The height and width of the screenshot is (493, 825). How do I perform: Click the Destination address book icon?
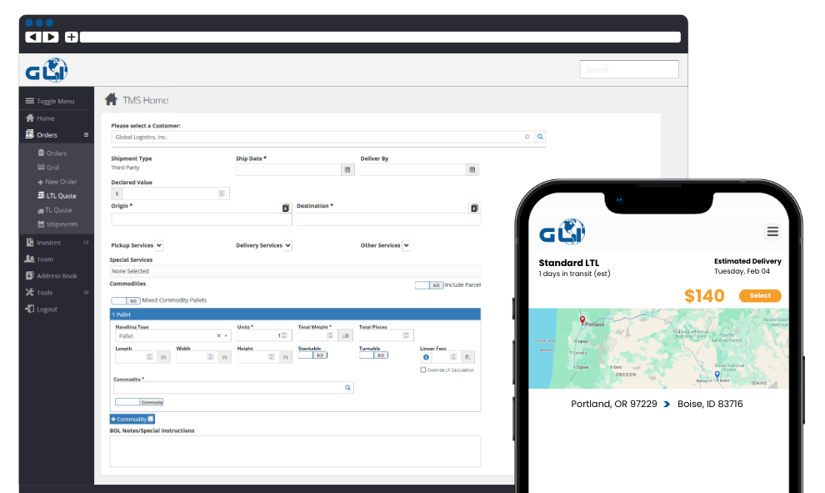(x=474, y=208)
